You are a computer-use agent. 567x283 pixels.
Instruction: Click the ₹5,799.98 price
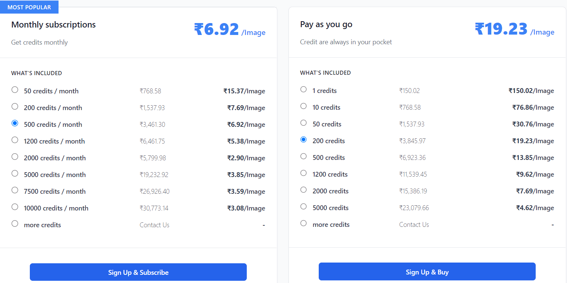153,158
